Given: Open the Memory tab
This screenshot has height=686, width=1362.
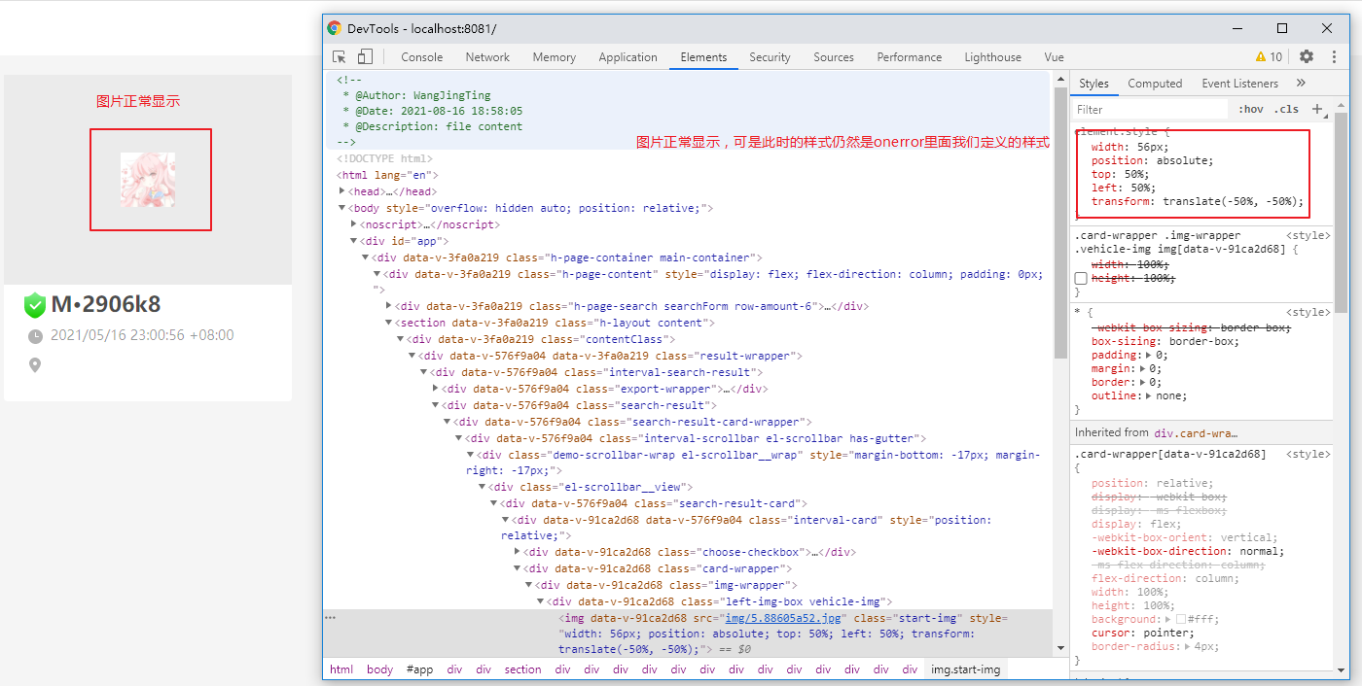Looking at the screenshot, I should coord(555,57).
